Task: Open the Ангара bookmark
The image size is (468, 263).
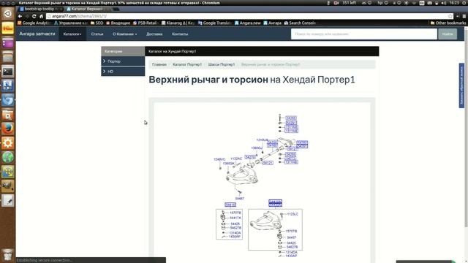Action: (x=272, y=23)
